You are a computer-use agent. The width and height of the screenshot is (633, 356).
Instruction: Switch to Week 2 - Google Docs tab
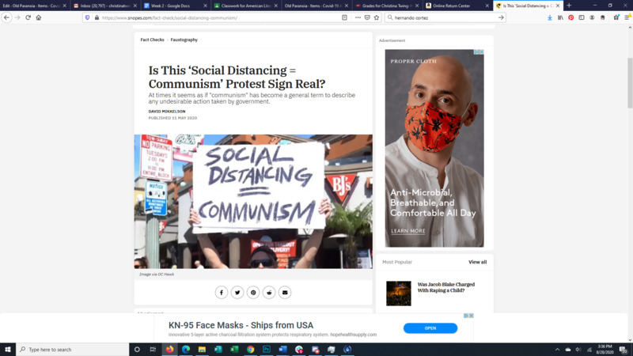coord(171,6)
